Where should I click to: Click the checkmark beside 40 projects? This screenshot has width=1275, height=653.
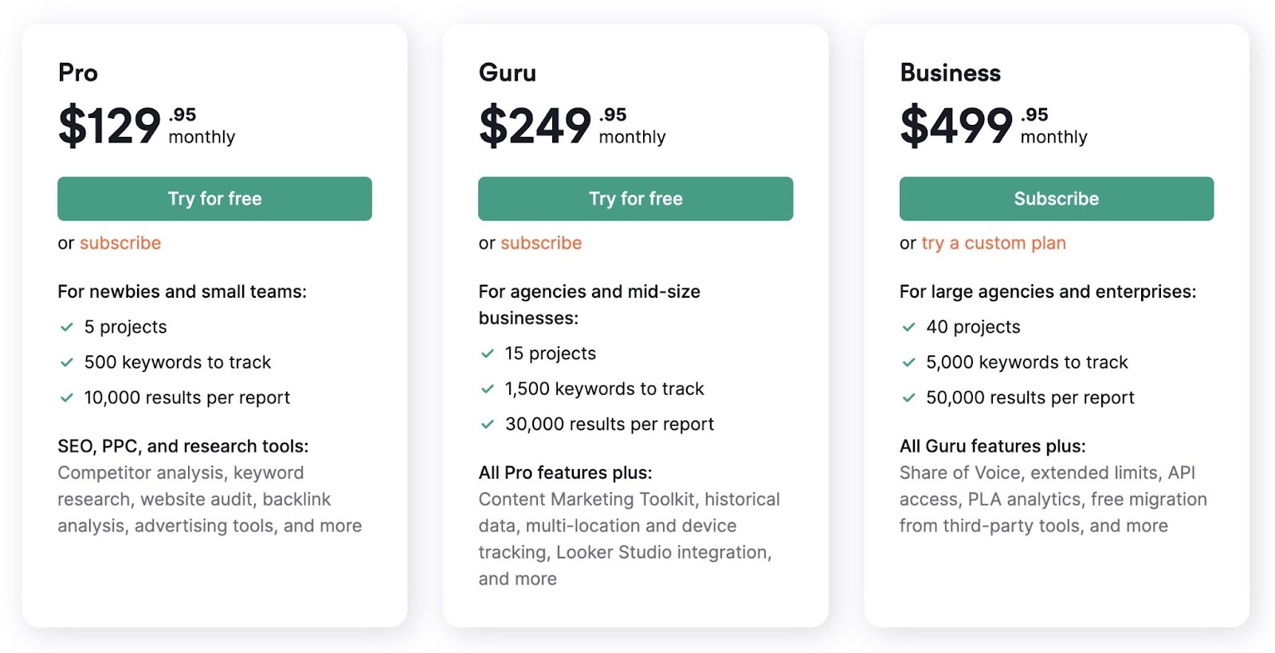click(x=908, y=326)
